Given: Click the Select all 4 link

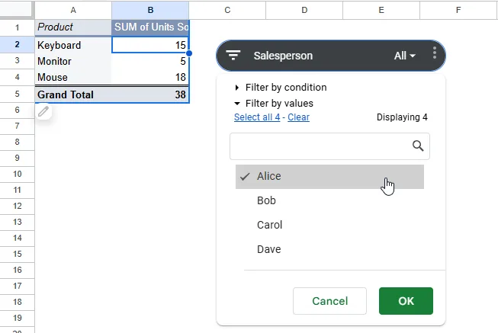Looking at the screenshot, I should point(257,117).
